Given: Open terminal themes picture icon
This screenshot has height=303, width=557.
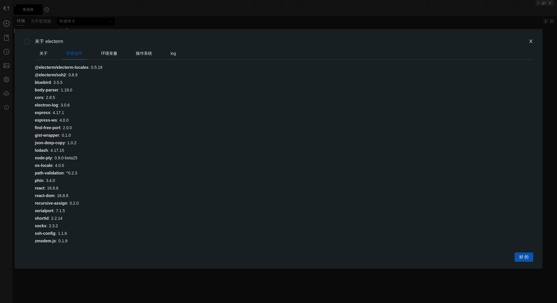Looking at the screenshot, I should [x=6, y=66].
